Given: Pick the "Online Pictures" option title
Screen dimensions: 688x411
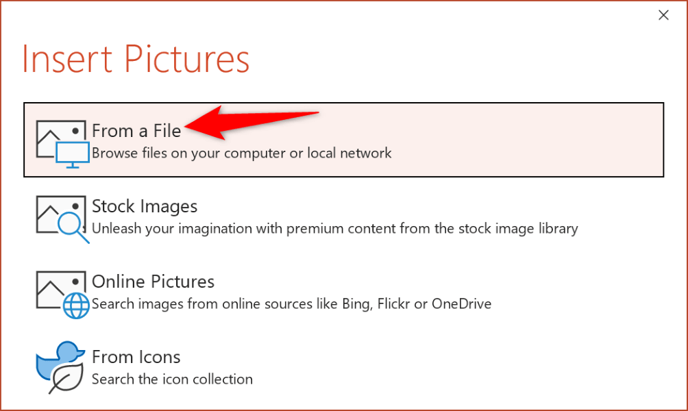Looking at the screenshot, I should coord(153,282).
